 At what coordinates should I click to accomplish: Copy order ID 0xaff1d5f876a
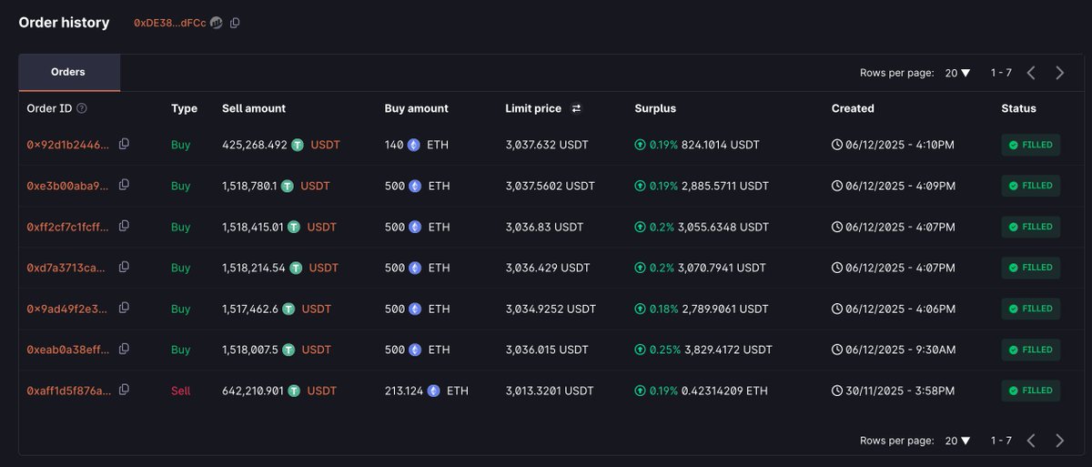[124, 390]
